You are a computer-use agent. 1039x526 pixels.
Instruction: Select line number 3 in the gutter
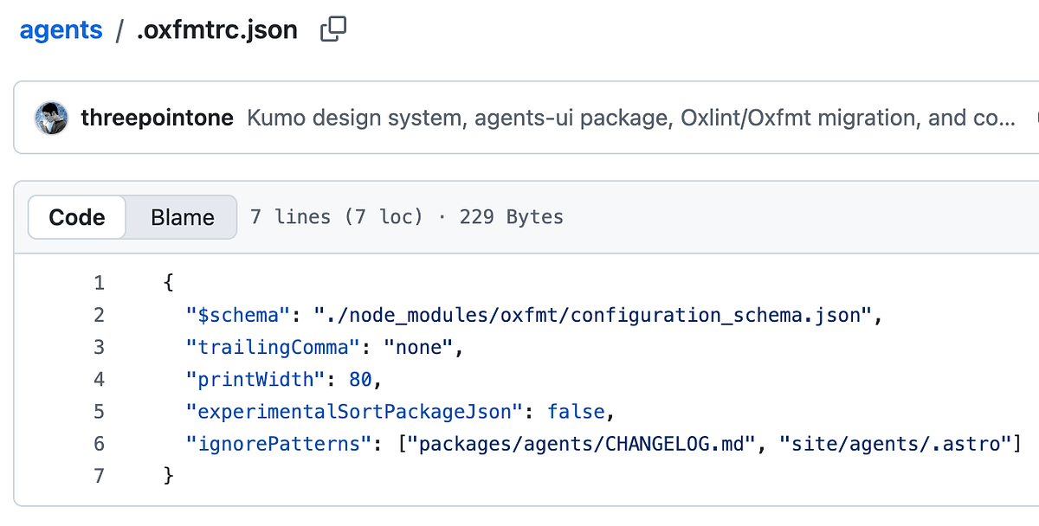click(99, 347)
